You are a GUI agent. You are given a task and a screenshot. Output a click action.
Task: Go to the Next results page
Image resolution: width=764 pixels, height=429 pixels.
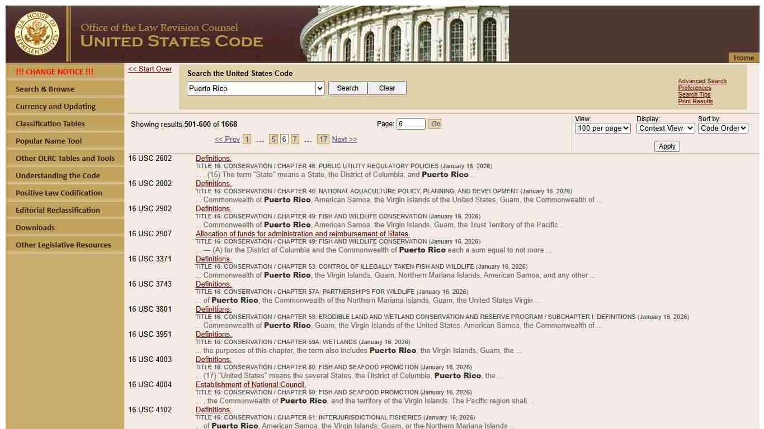[x=344, y=140]
